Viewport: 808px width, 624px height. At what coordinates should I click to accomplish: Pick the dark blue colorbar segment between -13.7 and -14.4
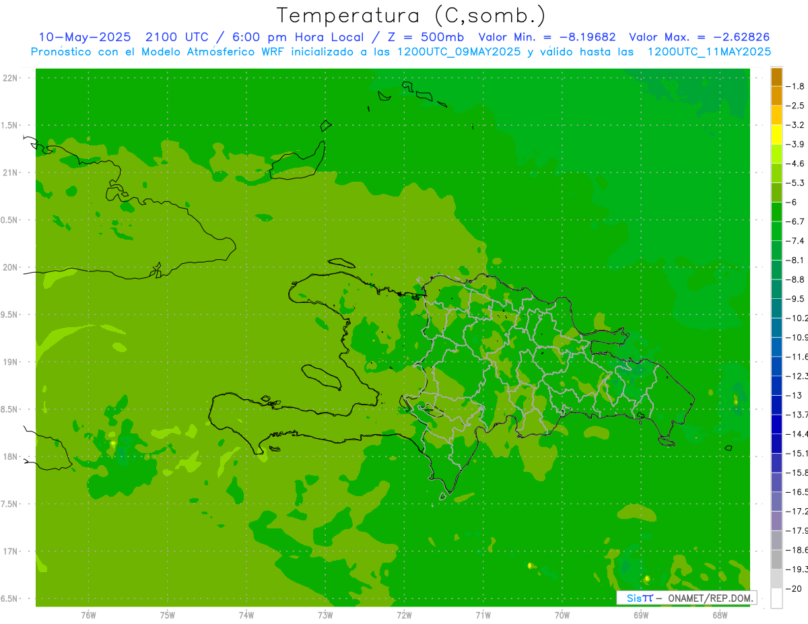coord(776,424)
